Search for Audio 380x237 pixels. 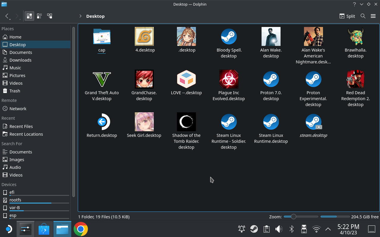tap(35, 167)
